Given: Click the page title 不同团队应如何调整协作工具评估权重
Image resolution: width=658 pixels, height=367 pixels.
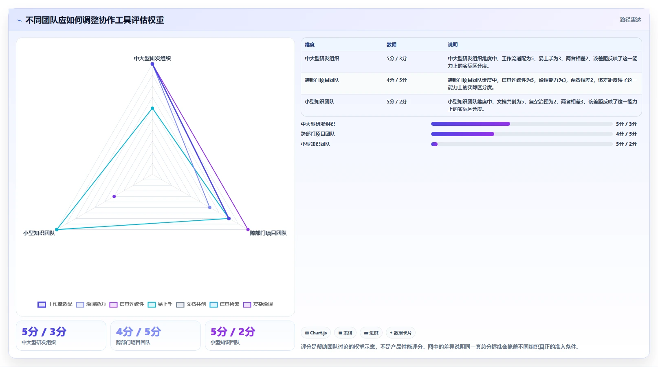Looking at the screenshot, I should click(x=95, y=20).
